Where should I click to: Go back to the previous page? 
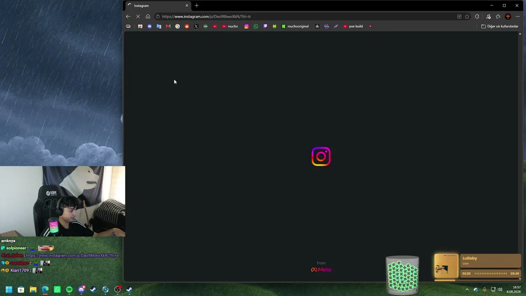(x=128, y=16)
